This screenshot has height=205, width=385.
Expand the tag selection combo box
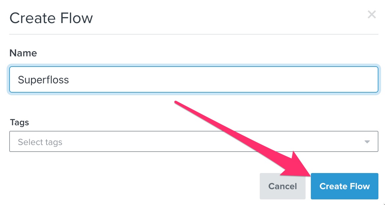[194, 141]
